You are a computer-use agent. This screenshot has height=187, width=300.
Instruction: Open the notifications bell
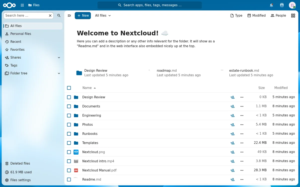[271, 5]
